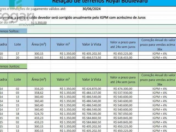Click area cell 316,20

pos(39,89)
